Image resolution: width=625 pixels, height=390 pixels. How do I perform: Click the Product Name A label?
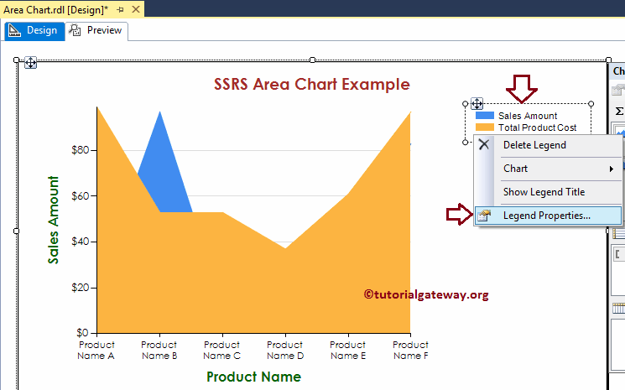(x=96, y=351)
